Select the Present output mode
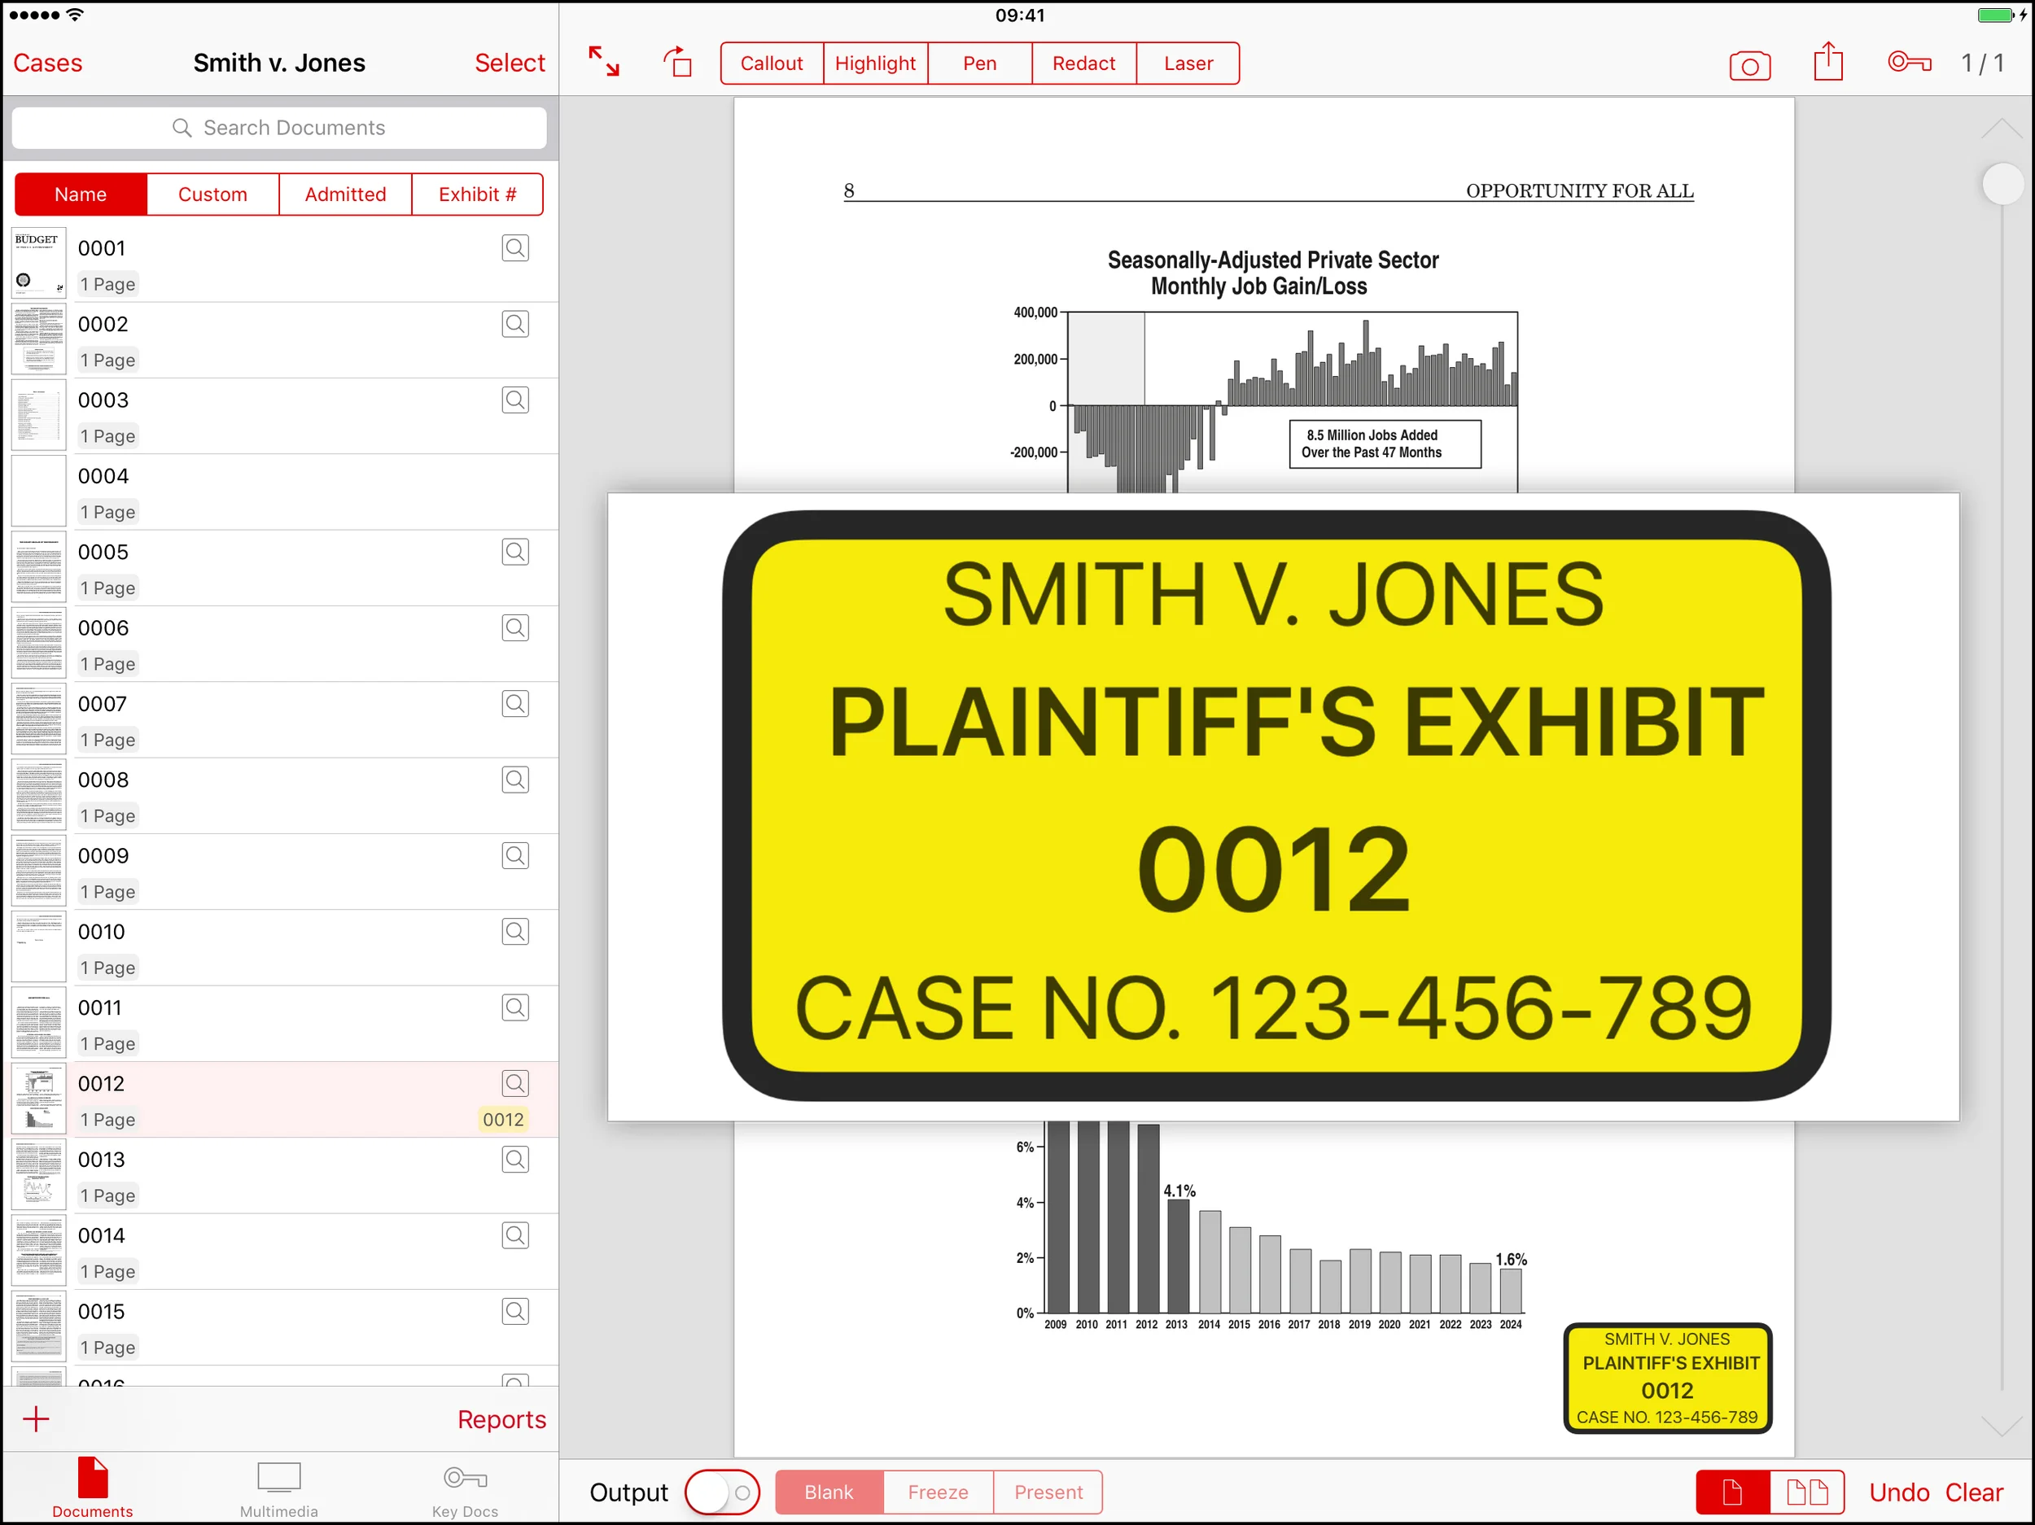 click(x=1048, y=1491)
